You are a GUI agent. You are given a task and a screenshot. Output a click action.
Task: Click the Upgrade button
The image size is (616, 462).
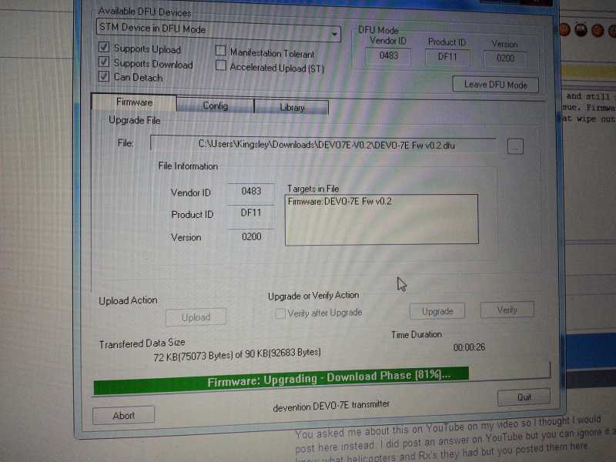437,311
